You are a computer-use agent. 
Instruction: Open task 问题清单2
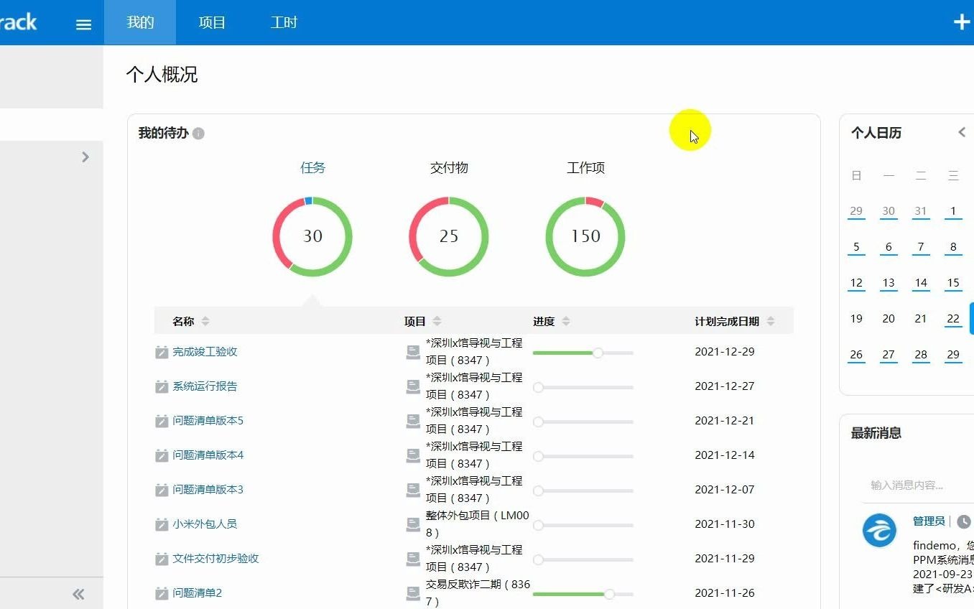(197, 593)
